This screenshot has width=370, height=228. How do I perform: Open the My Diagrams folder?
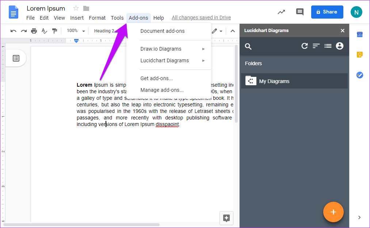[x=294, y=81]
